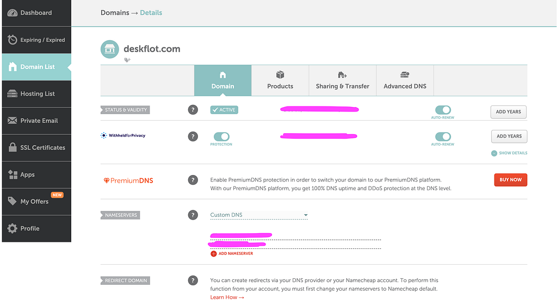Expand Show Details for privacy protection
The width and height of the screenshot is (557, 306).
pyautogui.click(x=509, y=153)
